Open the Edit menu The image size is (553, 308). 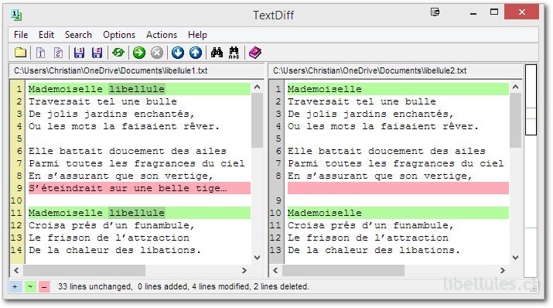coord(46,35)
